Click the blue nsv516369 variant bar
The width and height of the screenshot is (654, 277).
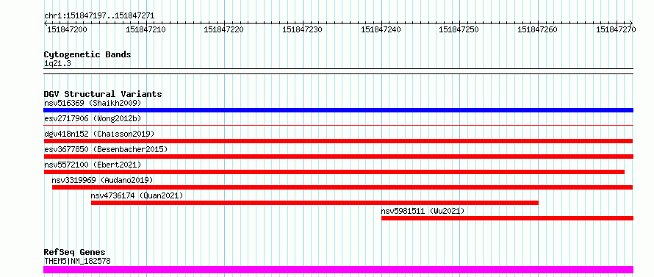[338, 110]
